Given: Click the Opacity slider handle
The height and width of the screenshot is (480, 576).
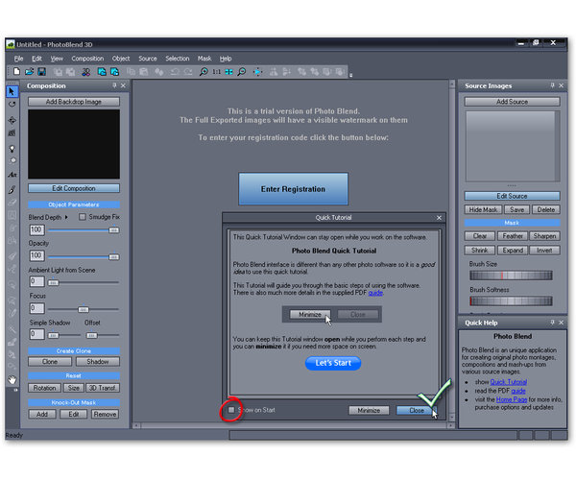Looking at the screenshot, I should point(114,256).
